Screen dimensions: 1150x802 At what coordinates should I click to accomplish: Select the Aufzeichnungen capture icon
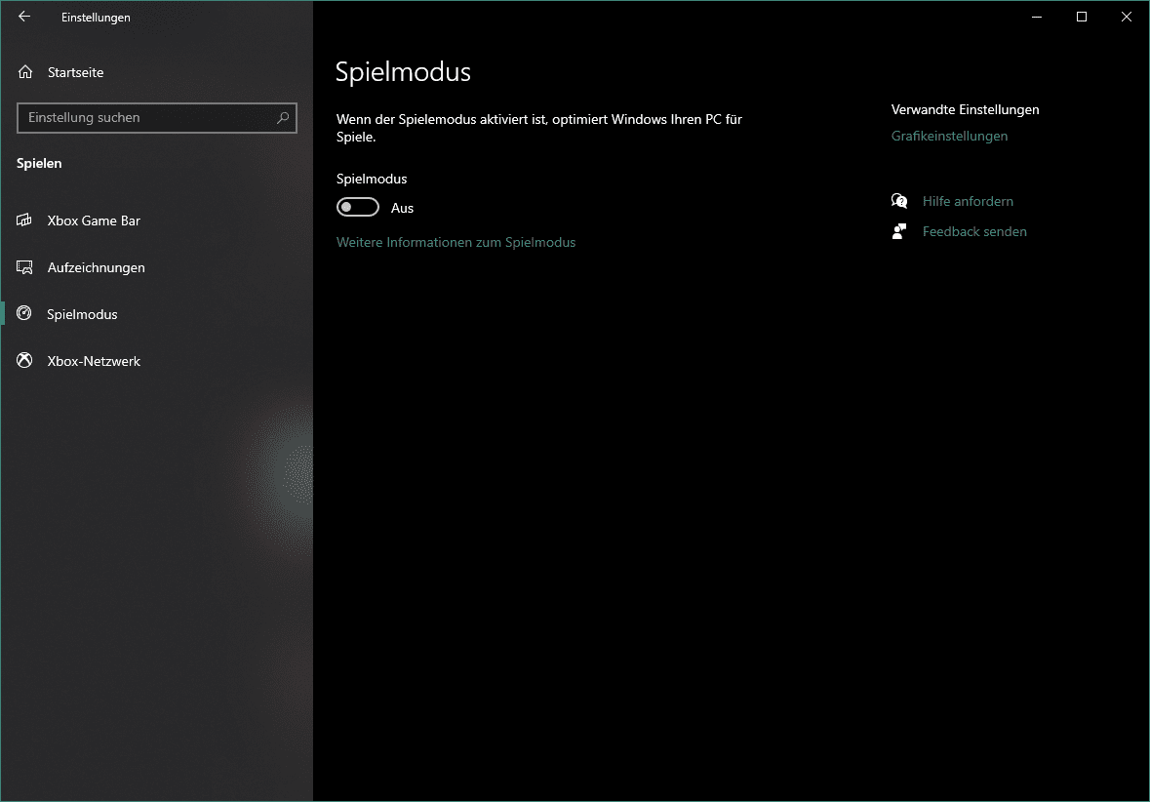tap(24, 267)
